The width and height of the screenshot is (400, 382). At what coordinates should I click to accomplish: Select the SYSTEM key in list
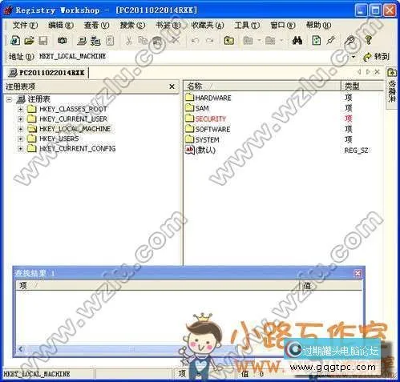(x=207, y=140)
